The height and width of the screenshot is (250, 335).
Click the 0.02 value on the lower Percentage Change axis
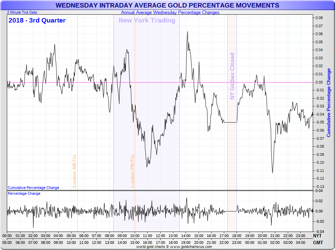(x=319, y=201)
